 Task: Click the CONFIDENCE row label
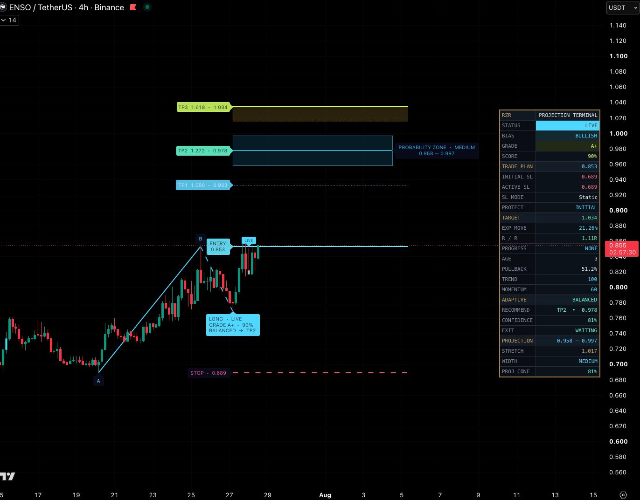click(517, 320)
